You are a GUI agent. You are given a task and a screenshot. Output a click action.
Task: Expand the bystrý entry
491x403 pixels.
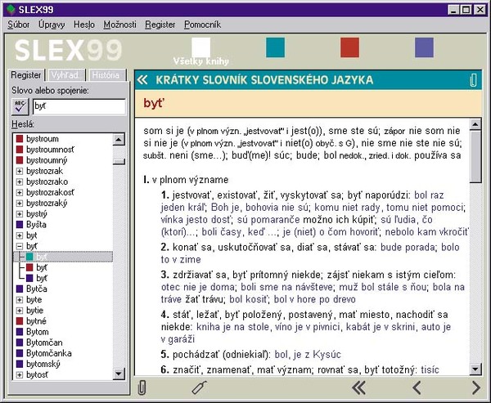pyautogui.click(x=20, y=214)
